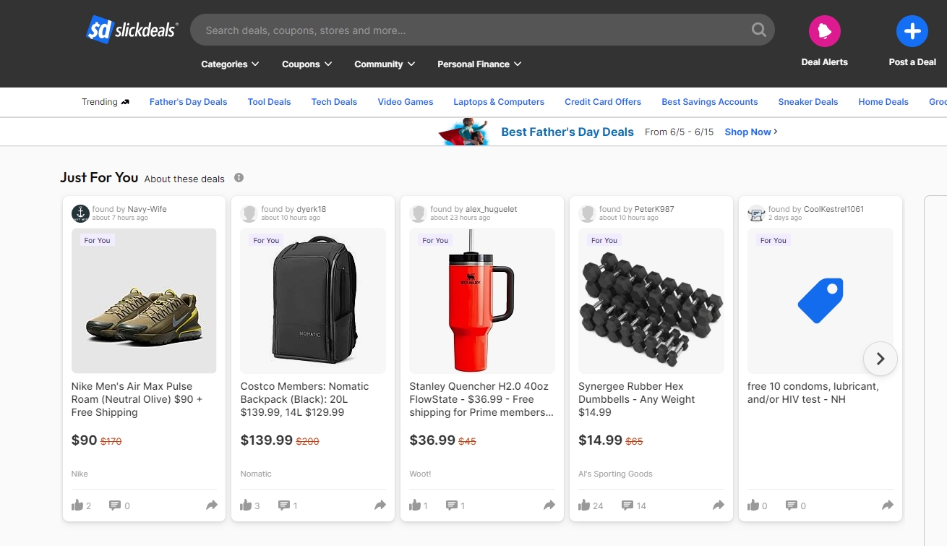Open Nike Men's Air Max Pulse title

tap(137, 399)
